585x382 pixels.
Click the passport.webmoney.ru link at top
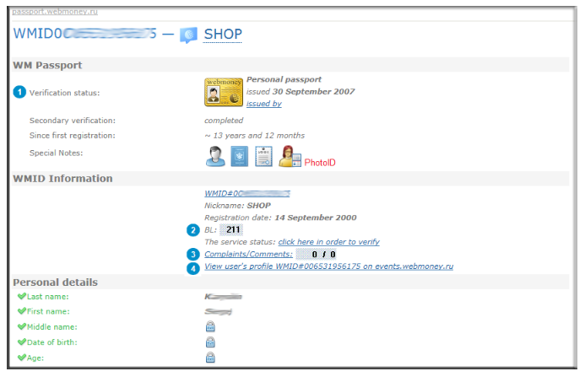point(55,11)
